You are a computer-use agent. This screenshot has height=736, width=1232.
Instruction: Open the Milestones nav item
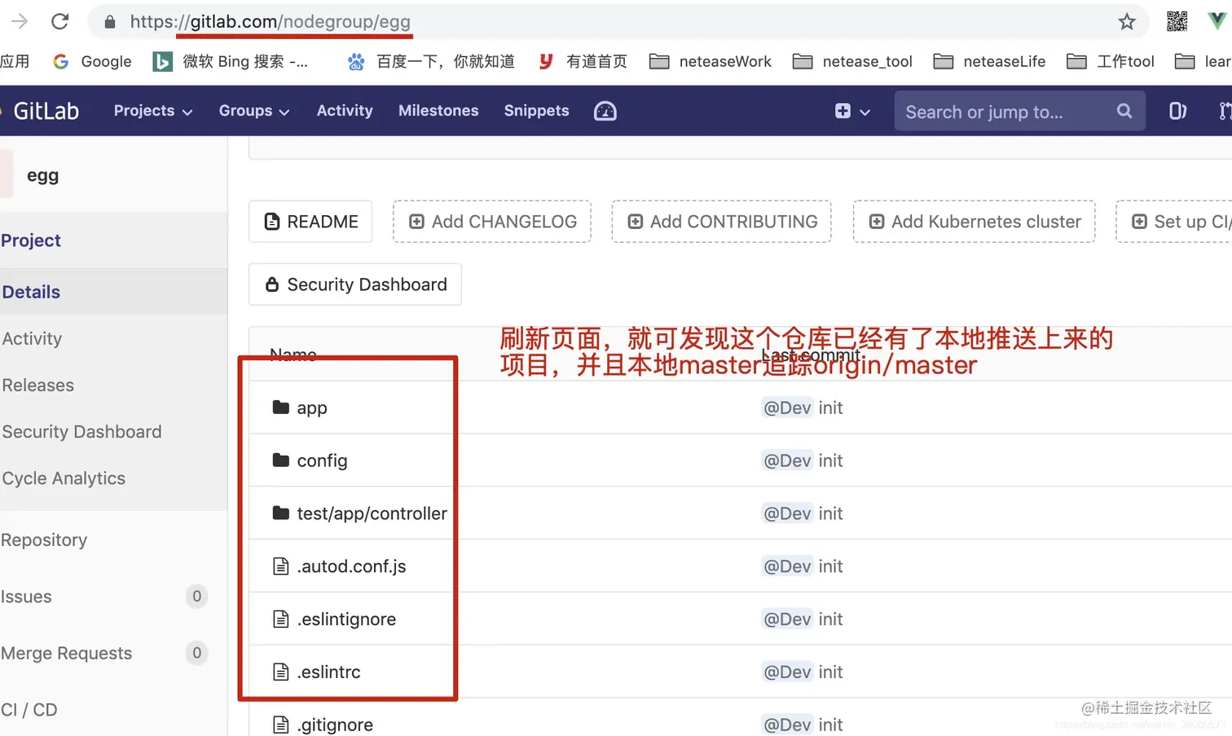click(x=438, y=111)
